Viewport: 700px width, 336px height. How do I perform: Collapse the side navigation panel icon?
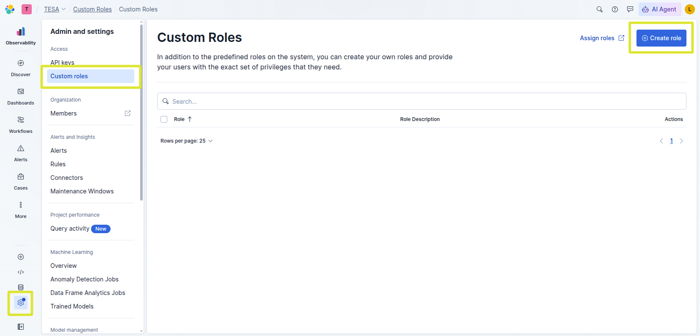click(x=21, y=327)
